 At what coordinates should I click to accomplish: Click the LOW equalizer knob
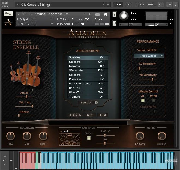[x=10, y=136]
